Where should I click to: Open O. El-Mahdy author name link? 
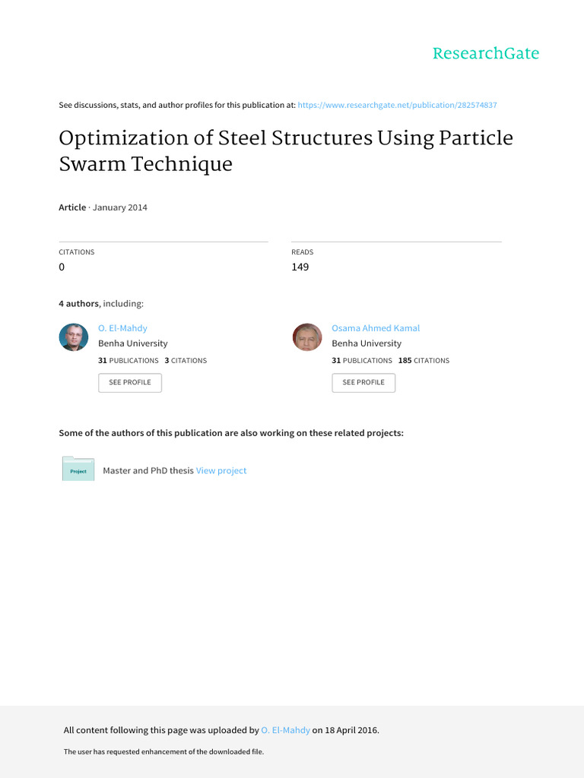[122, 328]
